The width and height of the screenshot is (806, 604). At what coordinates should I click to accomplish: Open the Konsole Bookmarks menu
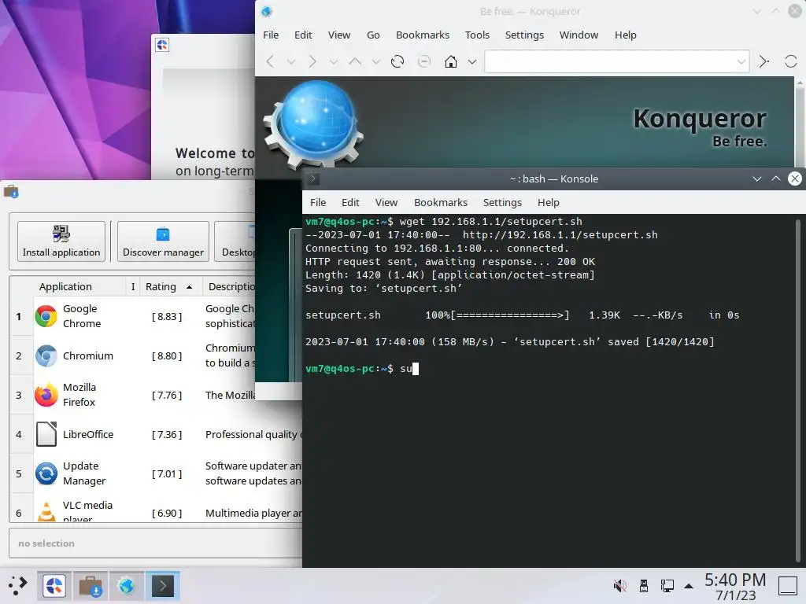[441, 202]
